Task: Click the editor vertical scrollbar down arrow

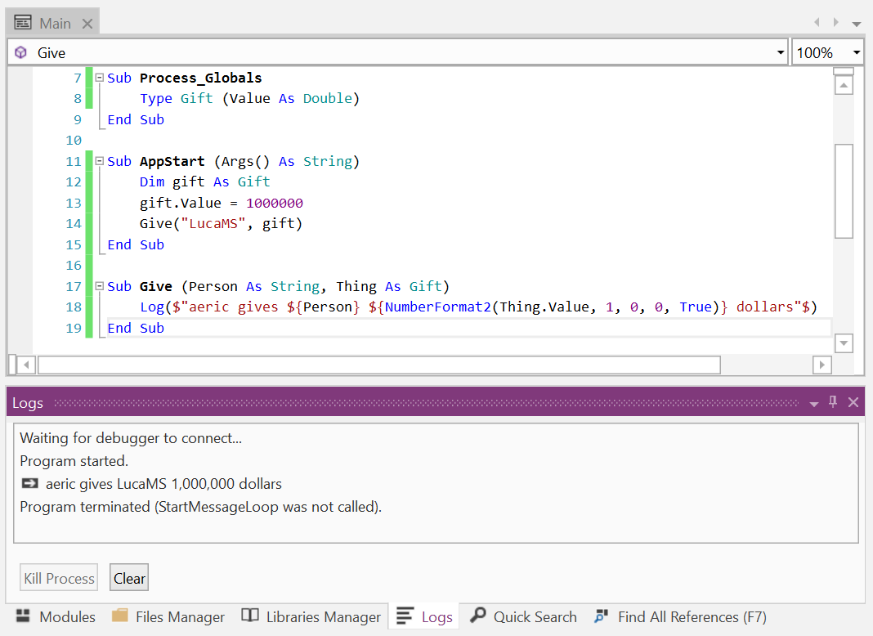Action: pos(844,343)
